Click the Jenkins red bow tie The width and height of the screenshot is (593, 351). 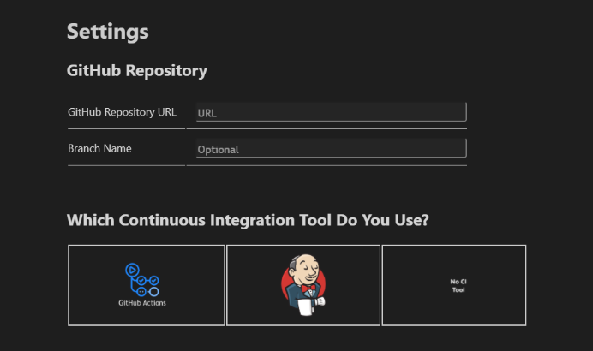pyautogui.click(x=308, y=289)
